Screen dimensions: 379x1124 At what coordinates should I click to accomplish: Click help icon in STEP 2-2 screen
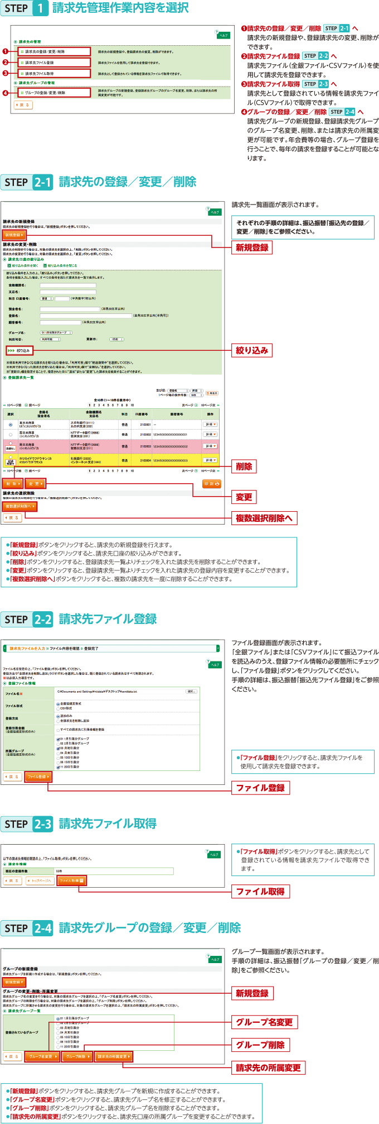point(215,664)
